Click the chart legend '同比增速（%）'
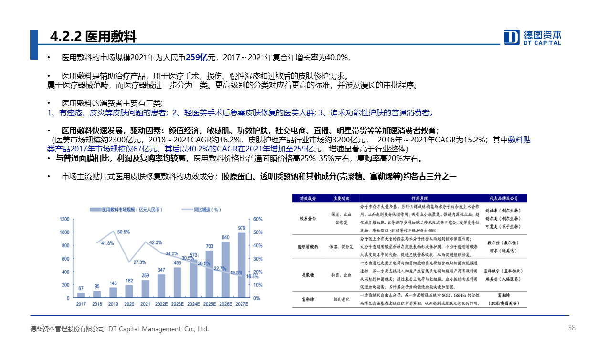 (x=200, y=209)
